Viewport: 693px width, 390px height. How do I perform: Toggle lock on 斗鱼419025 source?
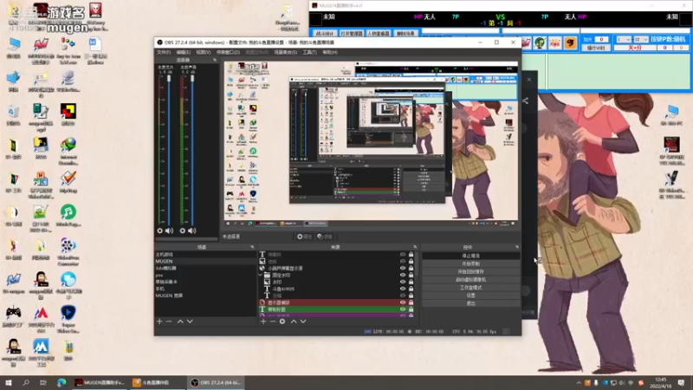[x=411, y=289]
